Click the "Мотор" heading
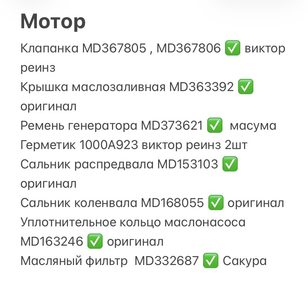 (53, 22)
